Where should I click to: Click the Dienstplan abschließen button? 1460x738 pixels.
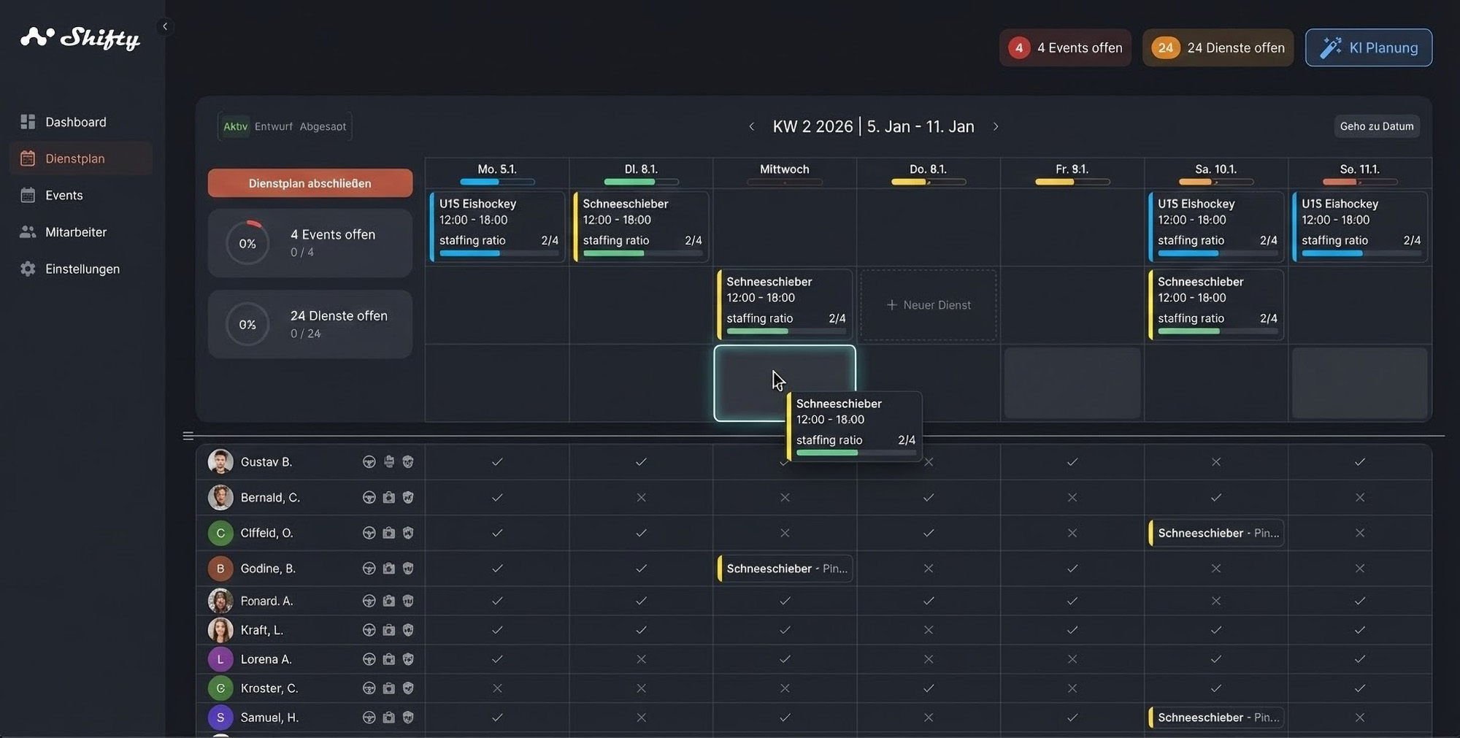(310, 183)
